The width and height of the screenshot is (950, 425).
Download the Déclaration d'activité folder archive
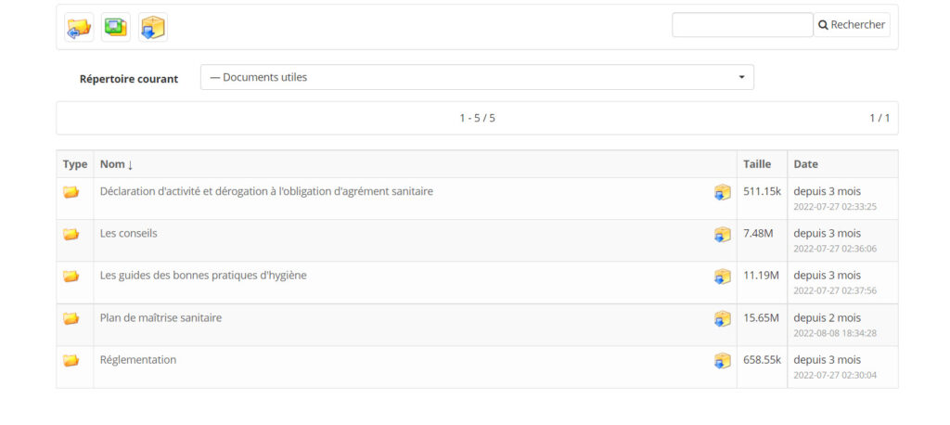click(722, 192)
